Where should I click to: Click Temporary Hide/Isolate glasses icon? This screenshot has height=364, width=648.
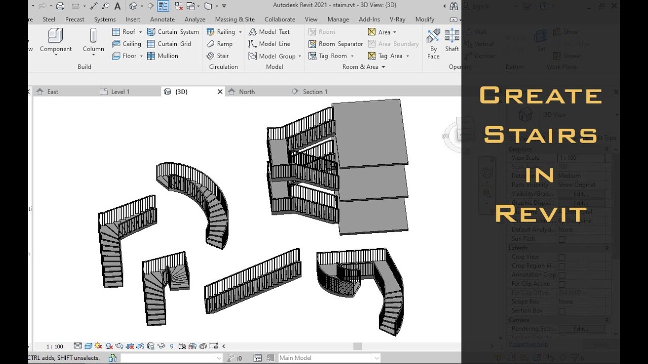[x=161, y=346]
